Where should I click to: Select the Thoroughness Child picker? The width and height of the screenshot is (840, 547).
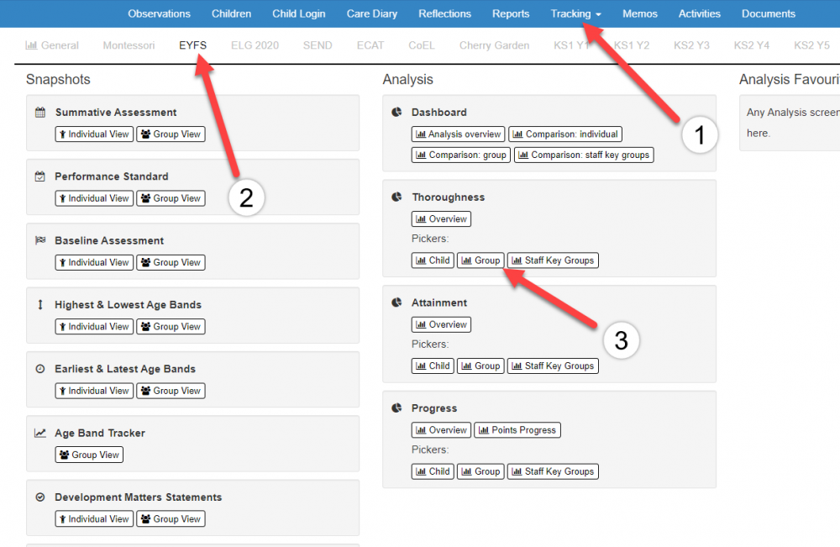(433, 260)
